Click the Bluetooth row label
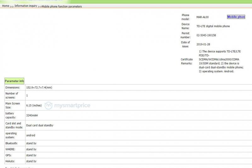The height and width of the screenshot is (168, 252). click(12, 143)
